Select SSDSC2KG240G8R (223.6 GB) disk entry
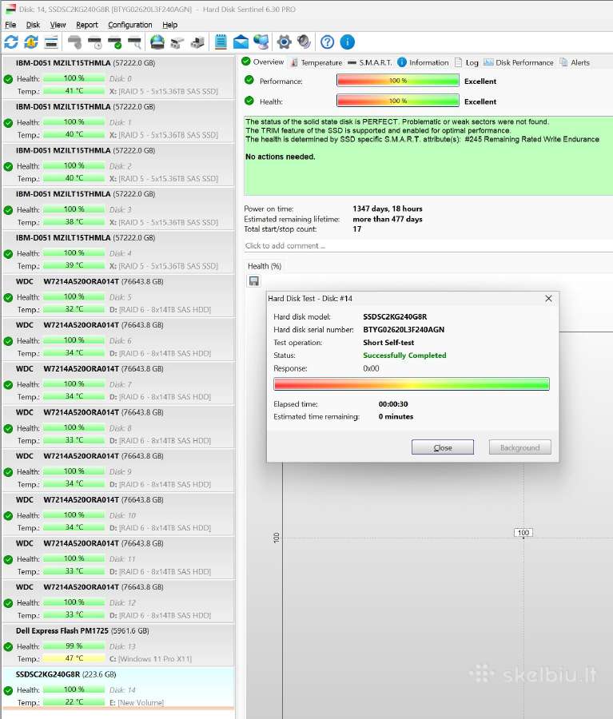The height and width of the screenshot is (719, 613). (118, 689)
